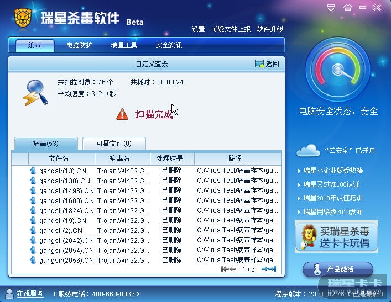Click the 买瑞星杀毒送卡卡玩偶 banner
Image resolution: width=391 pixels, height=302 pixels.
tap(336, 236)
